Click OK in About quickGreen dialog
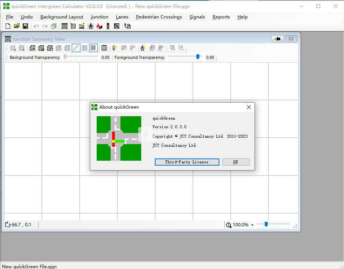 (x=236, y=162)
